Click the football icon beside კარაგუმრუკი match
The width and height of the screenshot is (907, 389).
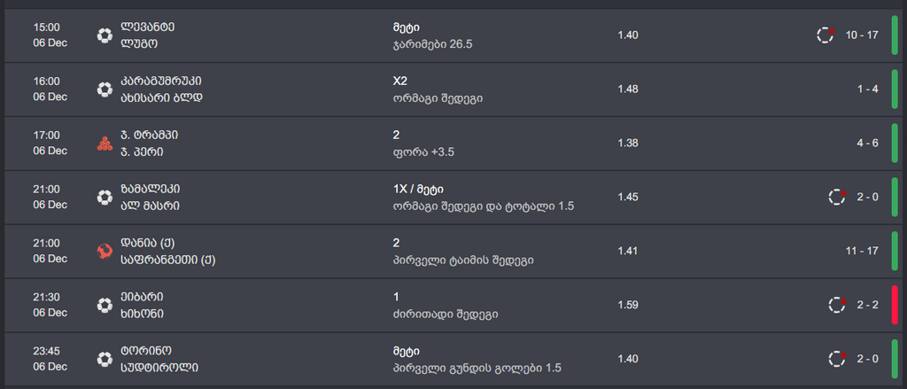click(105, 89)
